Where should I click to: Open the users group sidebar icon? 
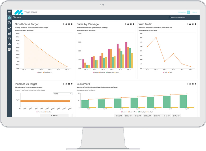tap(9, 49)
